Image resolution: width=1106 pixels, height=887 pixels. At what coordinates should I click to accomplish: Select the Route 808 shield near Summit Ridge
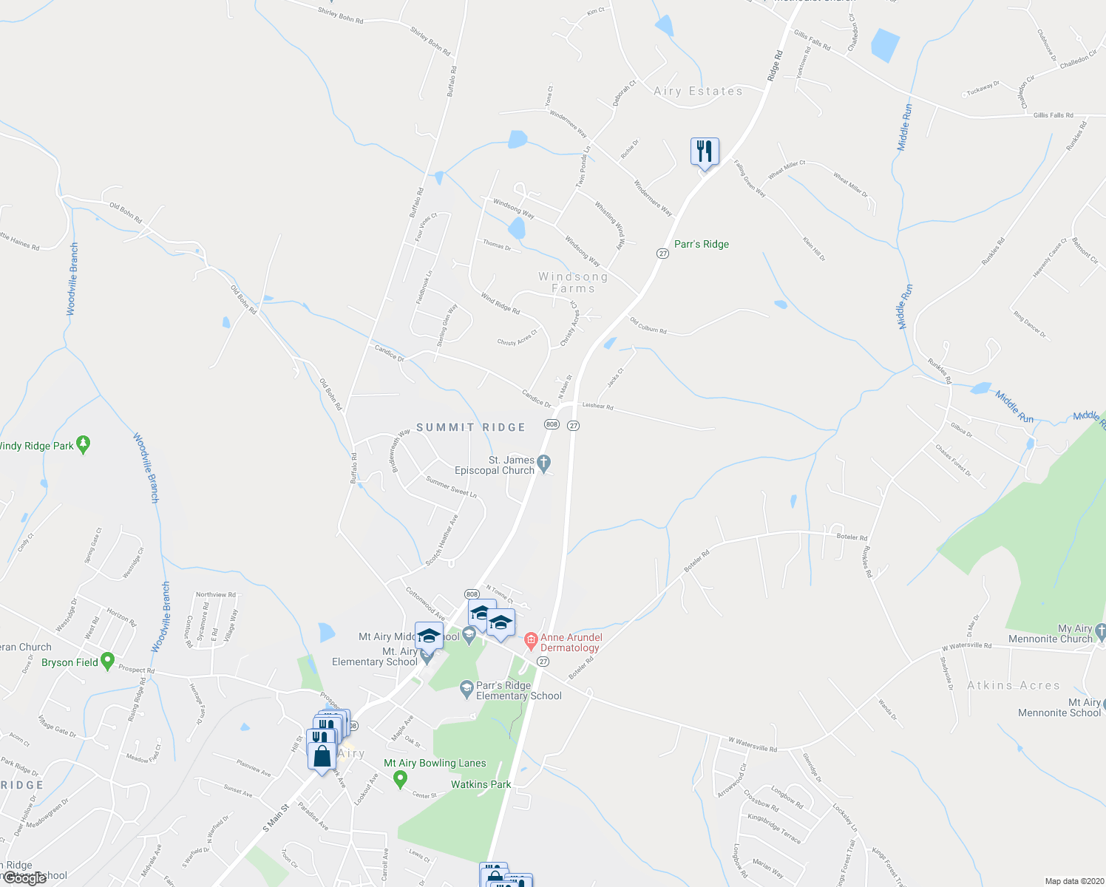click(552, 424)
